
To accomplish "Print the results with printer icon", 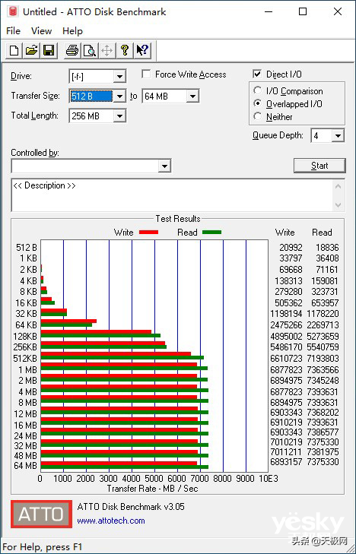I will coord(72,50).
